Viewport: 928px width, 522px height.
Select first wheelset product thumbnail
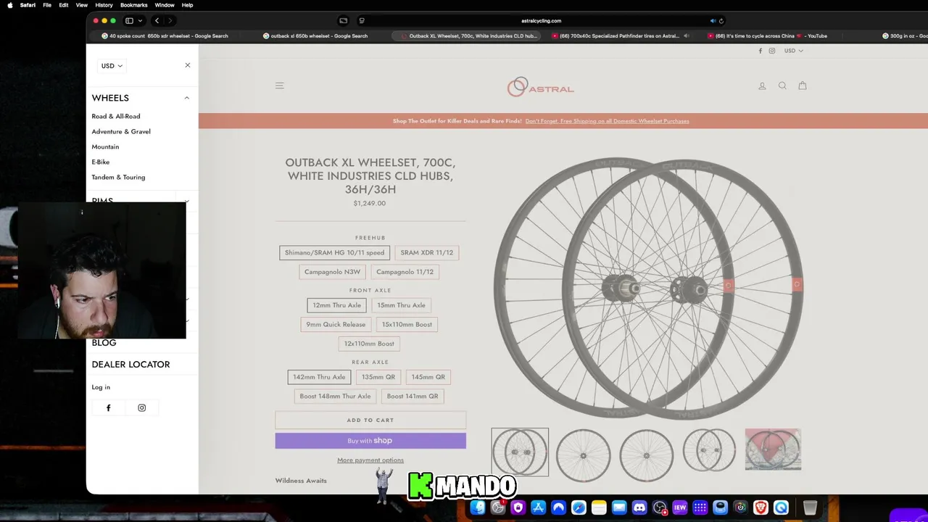tap(520, 452)
